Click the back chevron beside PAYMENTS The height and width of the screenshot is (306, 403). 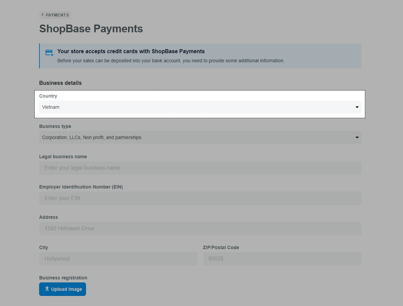(42, 15)
